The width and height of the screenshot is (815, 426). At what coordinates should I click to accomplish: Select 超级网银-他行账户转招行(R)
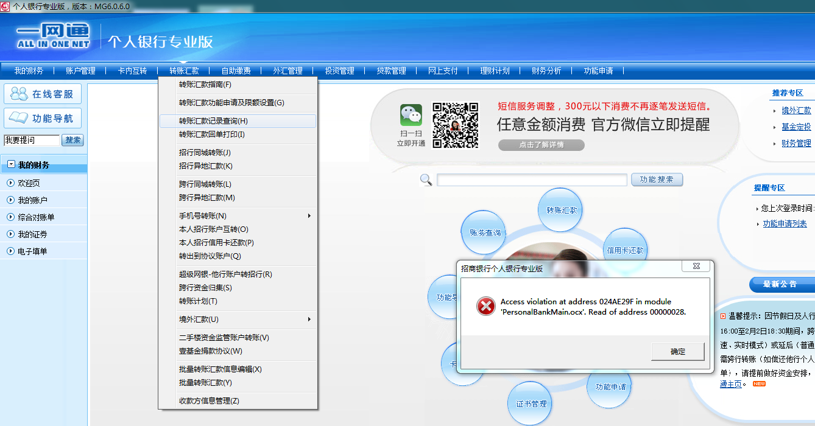coord(238,274)
